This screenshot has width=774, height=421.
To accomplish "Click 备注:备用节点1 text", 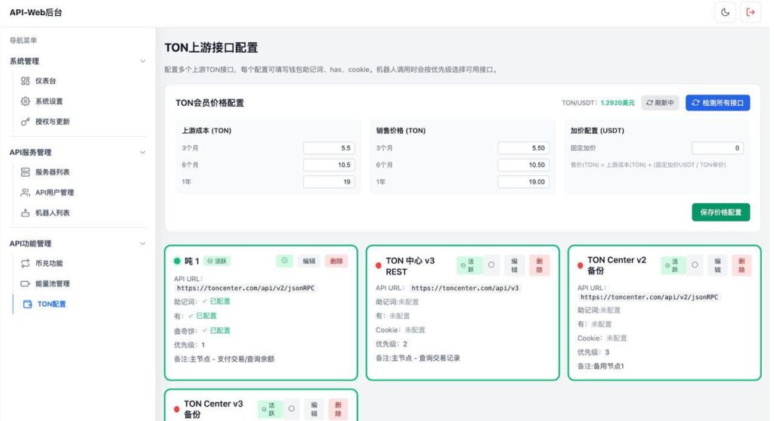I will (601, 367).
